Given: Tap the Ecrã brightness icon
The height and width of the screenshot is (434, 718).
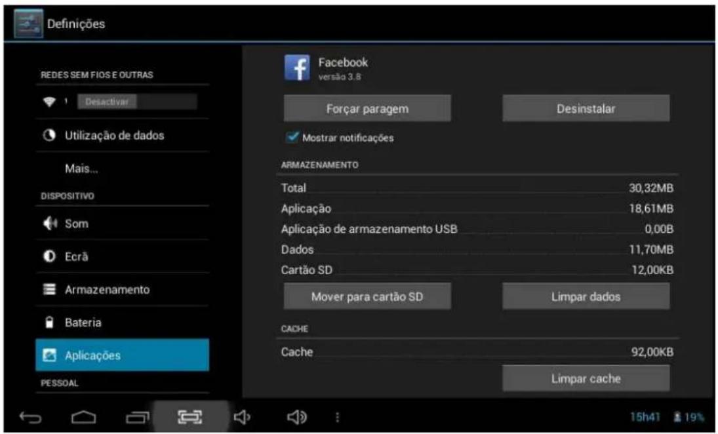Looking at the screenshot, I should 49,256.
